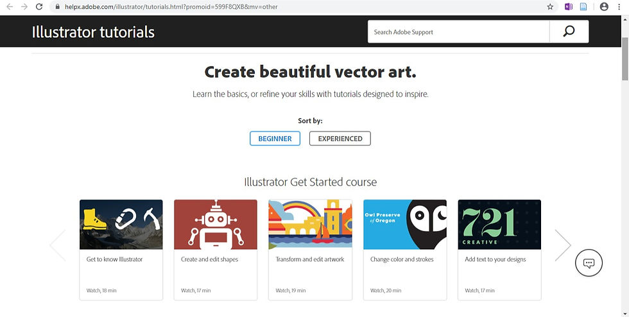Click 'Watch, 19 min' text
This screenshot has height=317, width=629.
click(290, 290)
